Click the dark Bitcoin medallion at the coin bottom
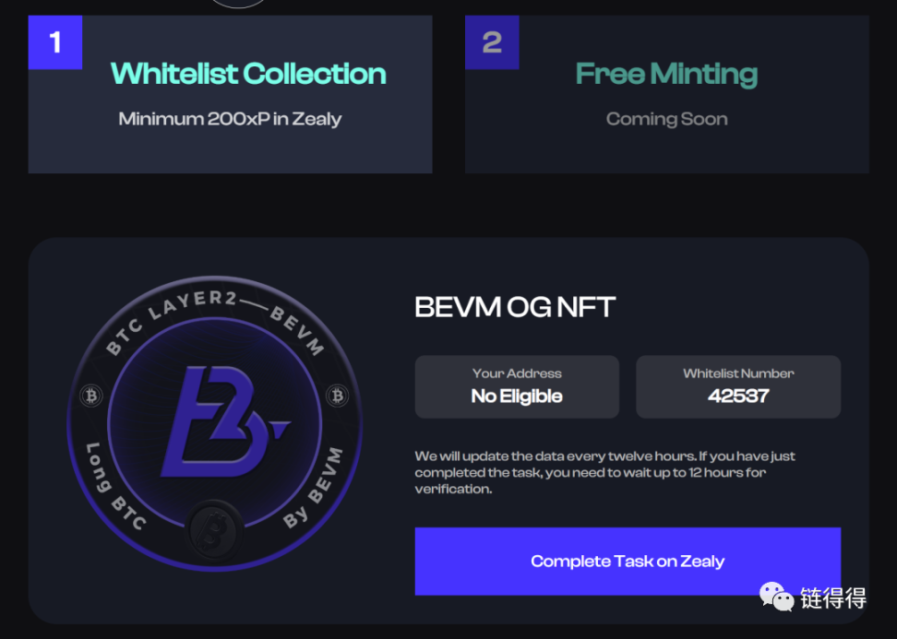This screenshot has width=897, height=639. point(214,530)
